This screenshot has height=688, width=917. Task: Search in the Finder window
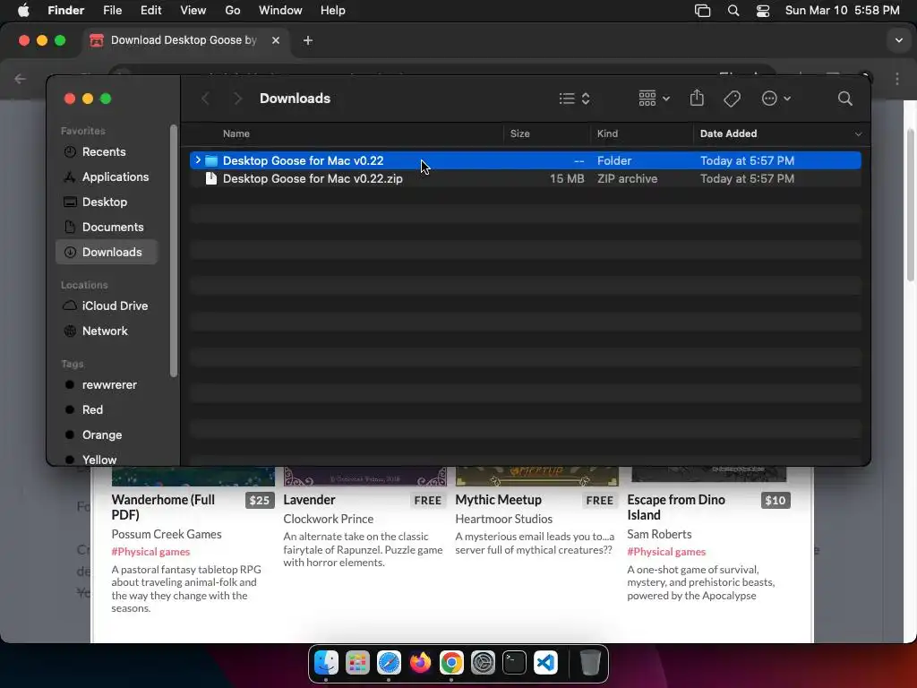point(844,99)
